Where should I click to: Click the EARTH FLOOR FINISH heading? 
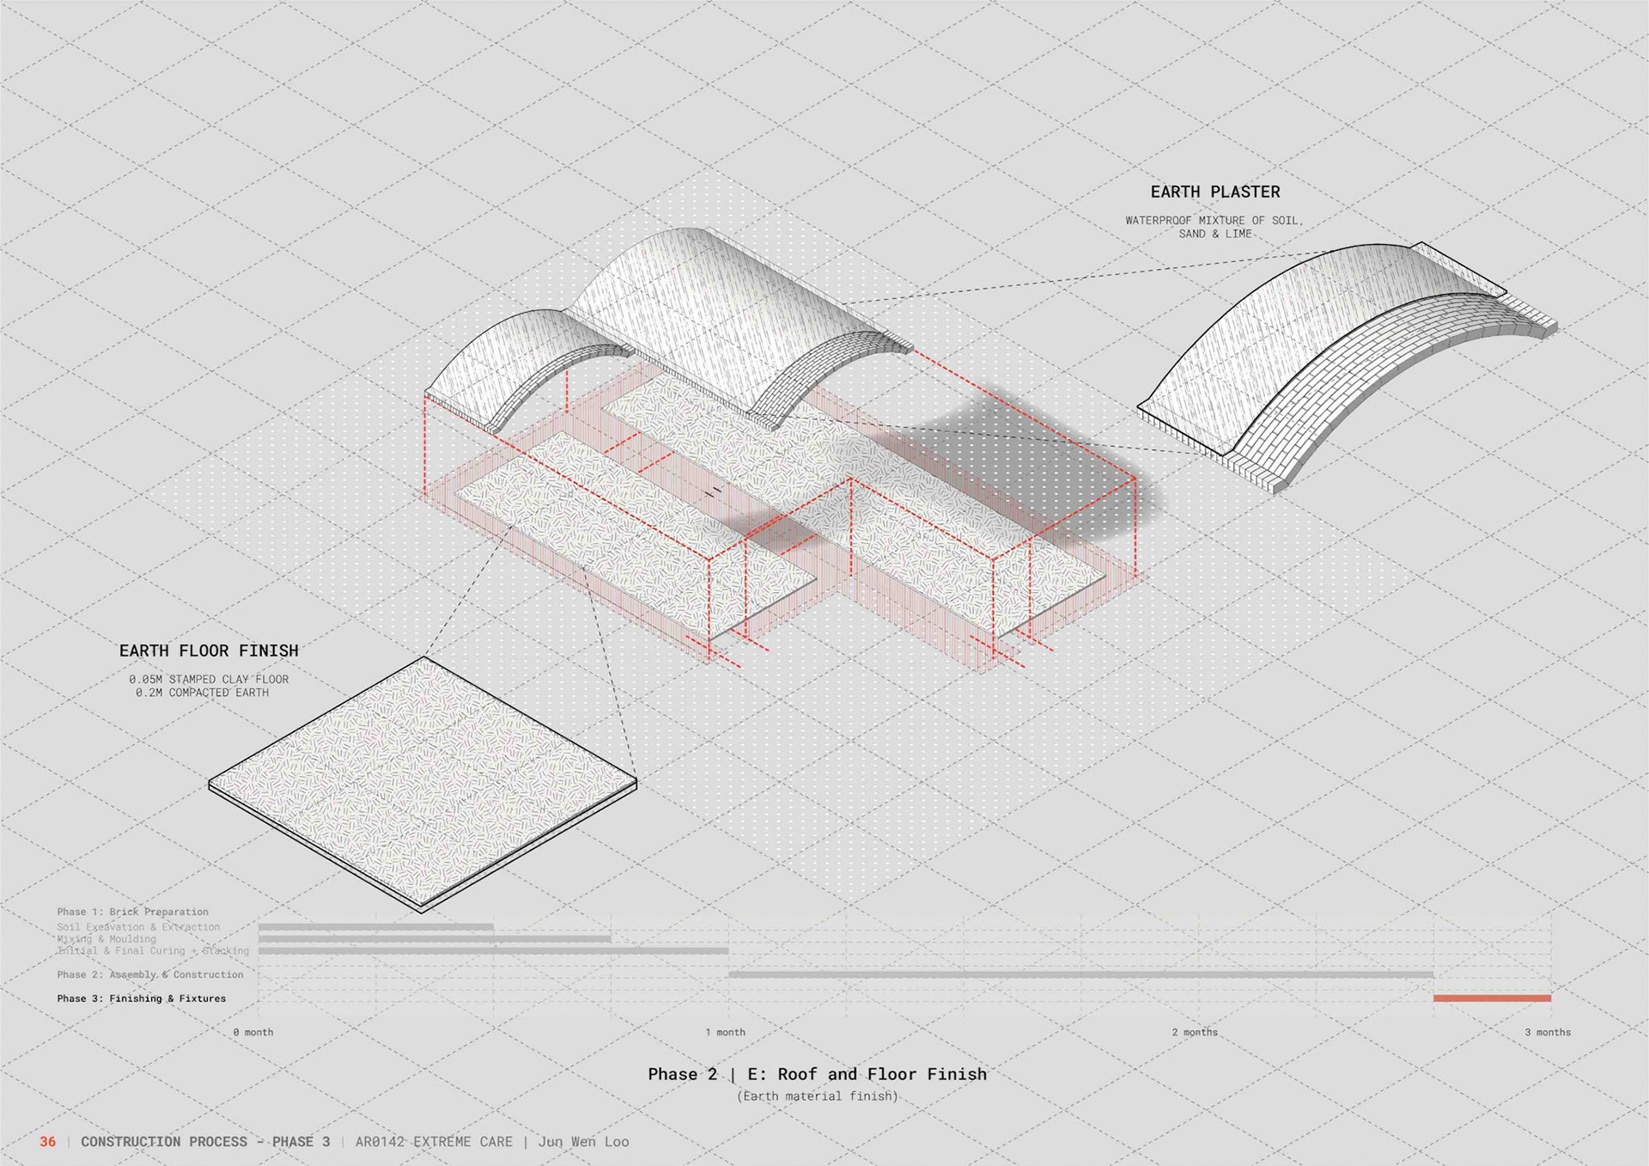pyautogui.click(x=209, y=650)
